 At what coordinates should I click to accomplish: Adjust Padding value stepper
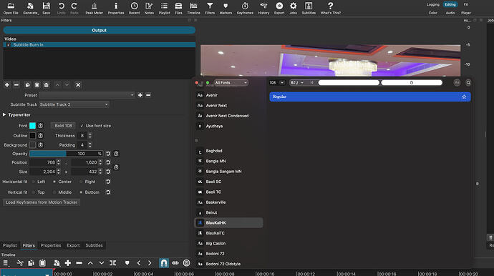pos(89,145)
